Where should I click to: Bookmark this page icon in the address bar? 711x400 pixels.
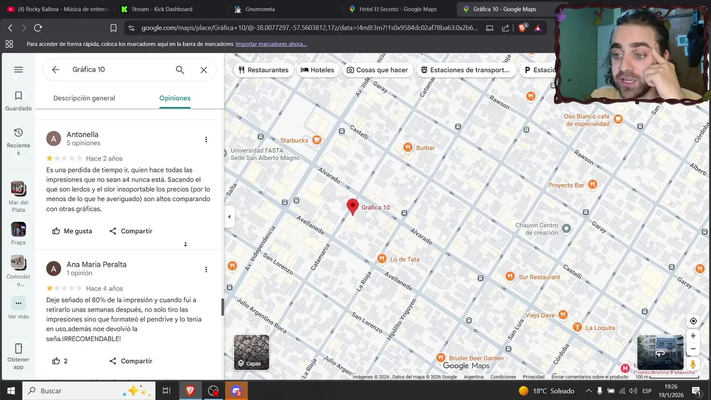point(113,28)
